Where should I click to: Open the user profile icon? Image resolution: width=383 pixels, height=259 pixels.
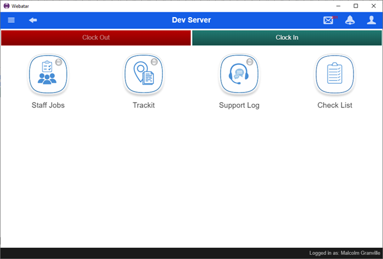tap(371, 20)
